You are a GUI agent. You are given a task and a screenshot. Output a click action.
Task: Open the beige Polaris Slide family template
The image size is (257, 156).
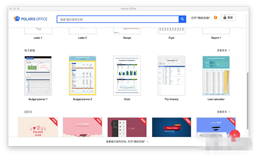[38, 127]
